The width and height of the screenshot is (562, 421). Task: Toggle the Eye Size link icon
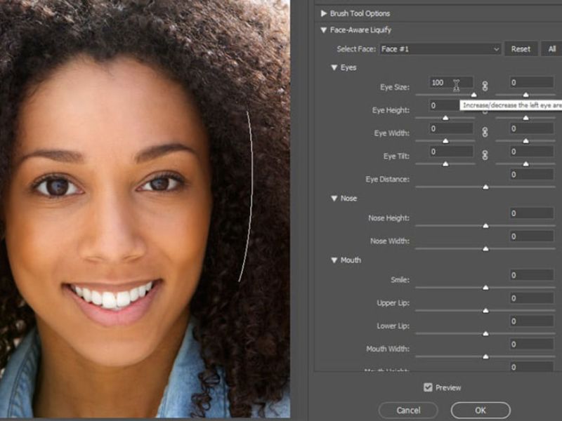[485, 86]
